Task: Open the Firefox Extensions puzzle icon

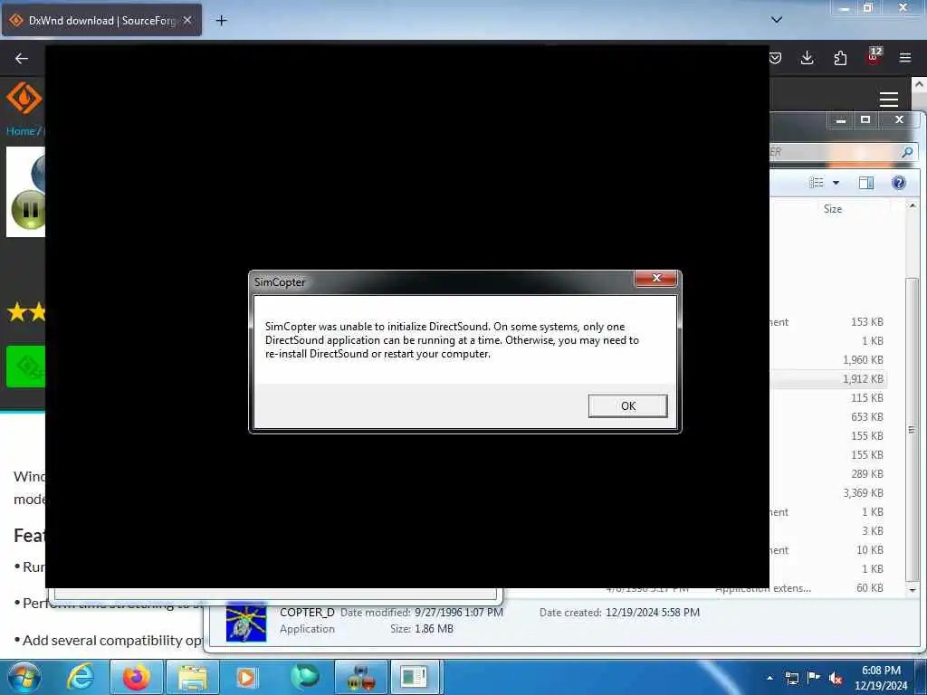Action: point(840,58)
